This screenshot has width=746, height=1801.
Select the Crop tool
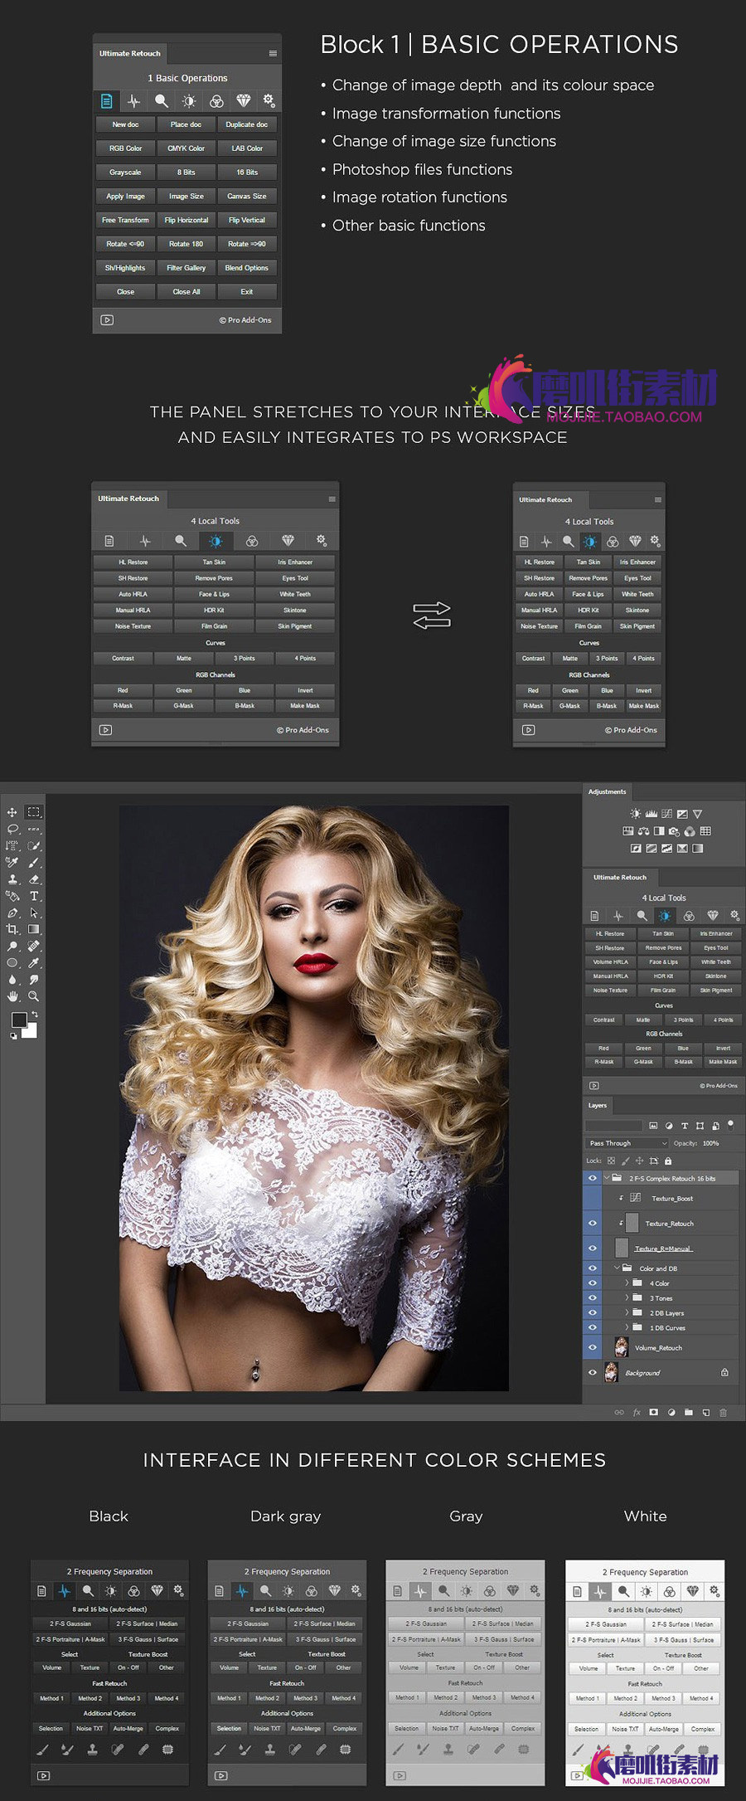pyautogui.click(x=12, y=929)
